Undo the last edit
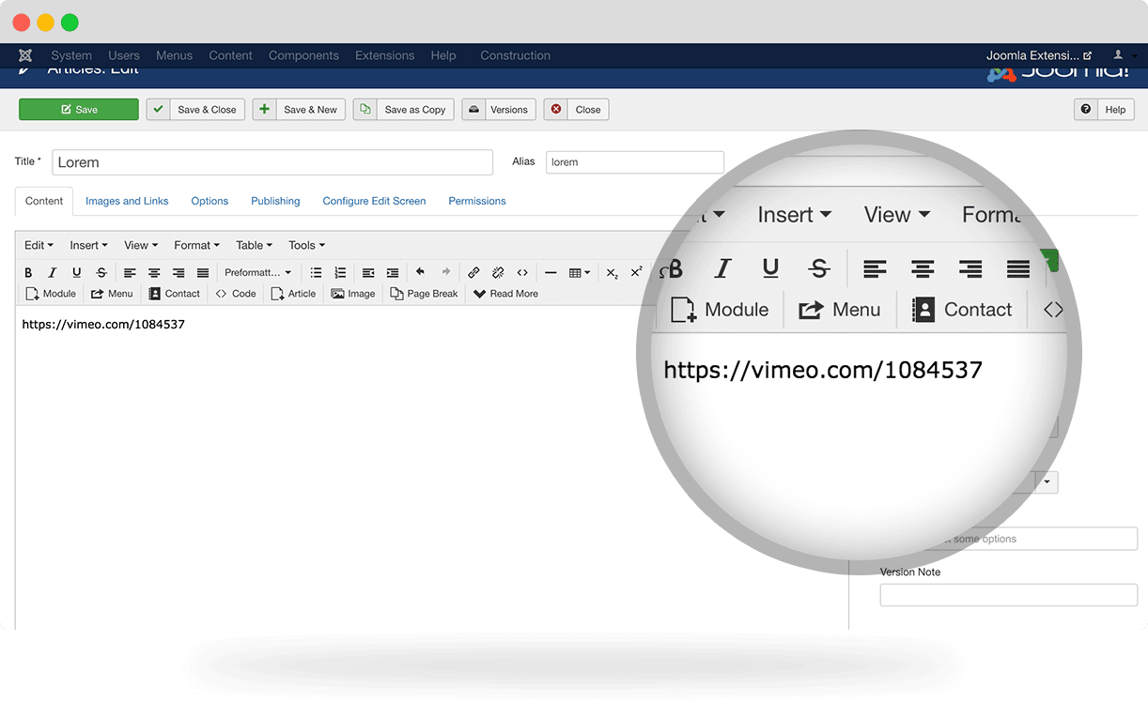This screenshot has height=702, width=1148. (421, 272)
